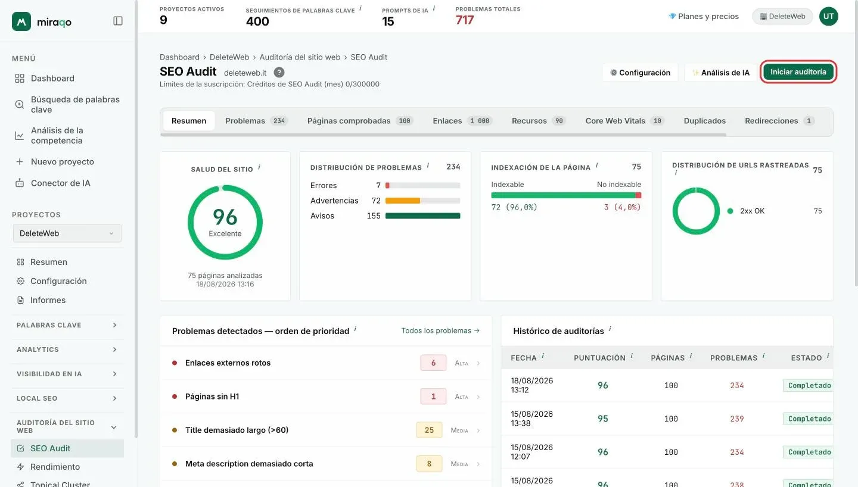Click the Configuración gear icon in sidebar
The height and width of the screenshot is (487, 858).
click(x=20, y=281)
